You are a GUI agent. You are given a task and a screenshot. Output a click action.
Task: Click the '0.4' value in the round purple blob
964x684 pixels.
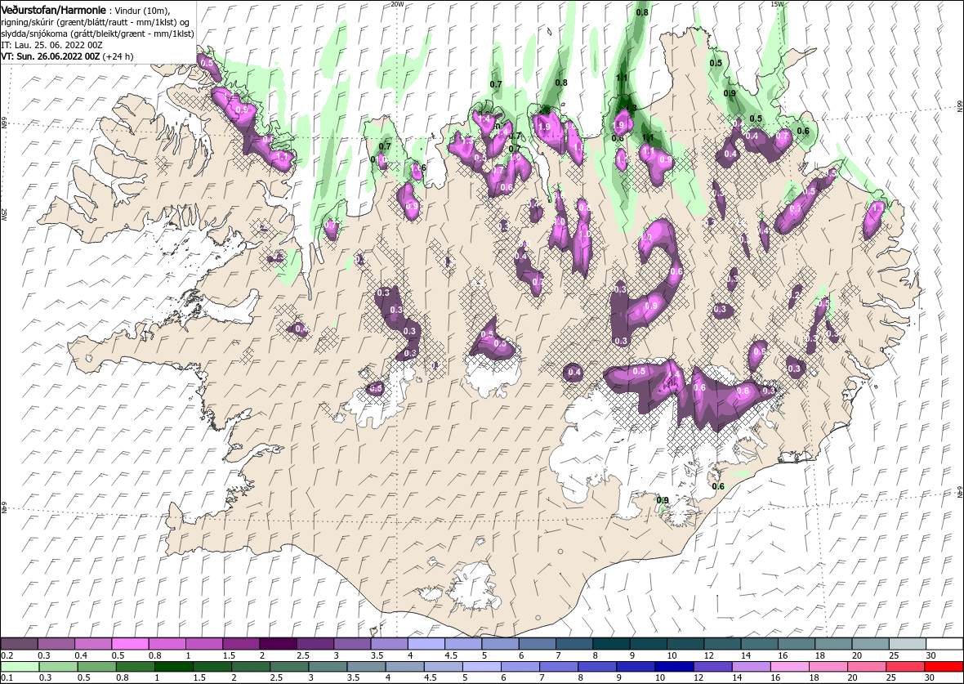pyautogui.click(x=574, y=372)
